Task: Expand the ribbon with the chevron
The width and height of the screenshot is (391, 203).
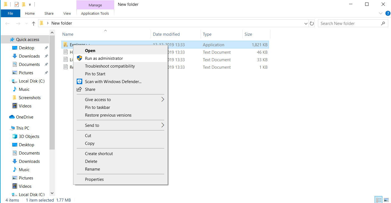Action: [x=381, y=13]
